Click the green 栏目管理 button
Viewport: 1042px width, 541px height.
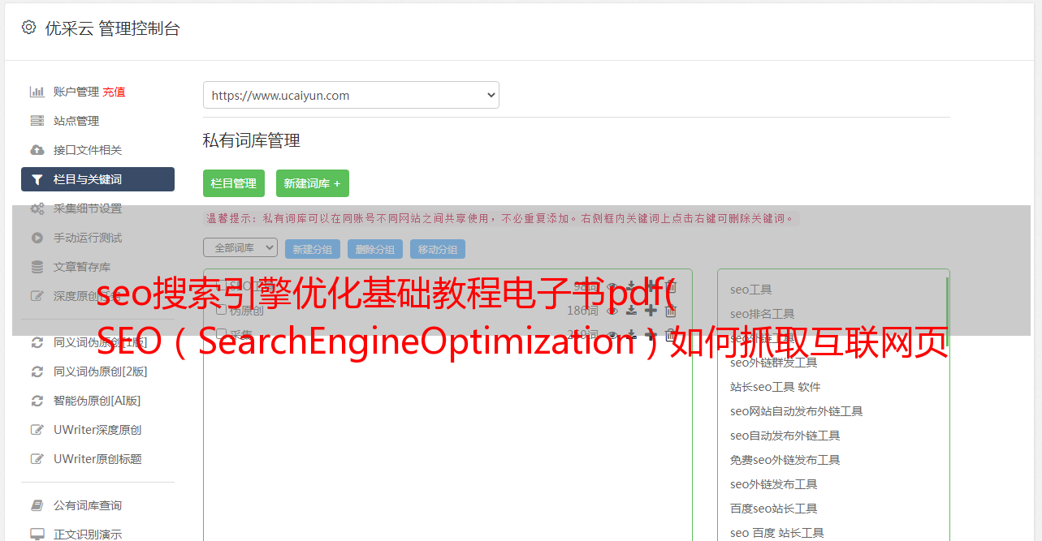(234, 183)
